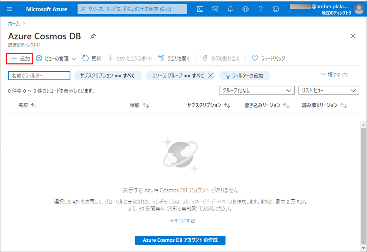This screenshot has width=367, height=252.
Task: Expand 増やす (1) filters
Action: pyautogui.click(x=334, y=75)
